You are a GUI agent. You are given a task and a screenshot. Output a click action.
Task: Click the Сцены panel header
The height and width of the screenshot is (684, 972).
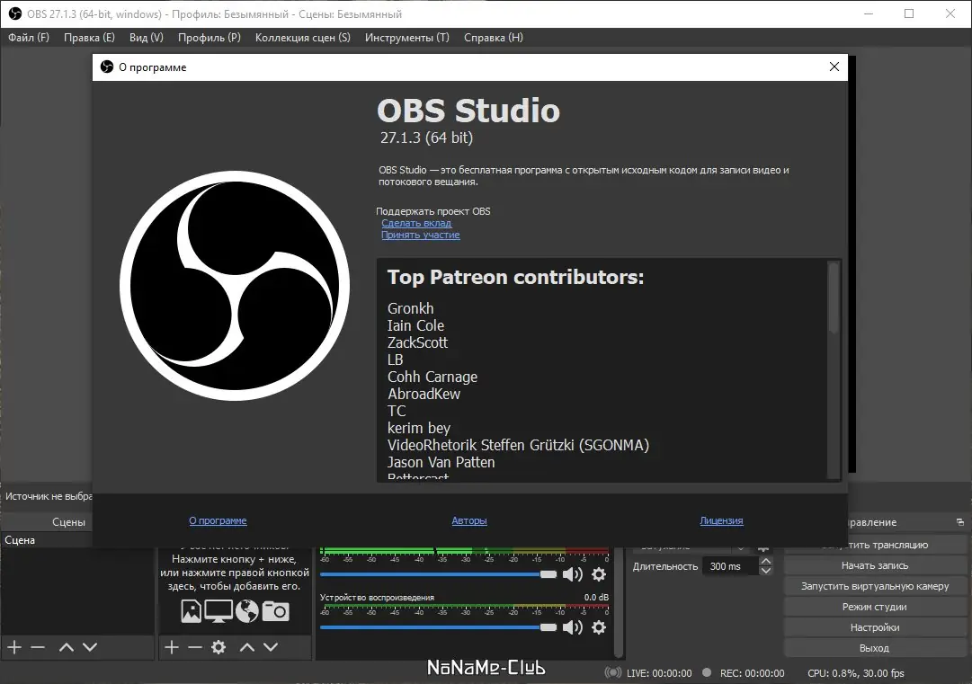68,522
